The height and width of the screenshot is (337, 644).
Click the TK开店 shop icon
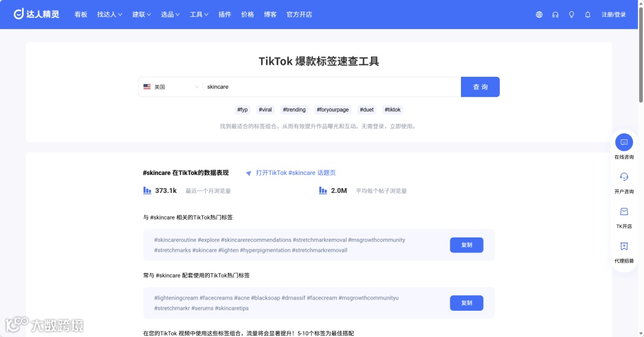coord(624,211)
